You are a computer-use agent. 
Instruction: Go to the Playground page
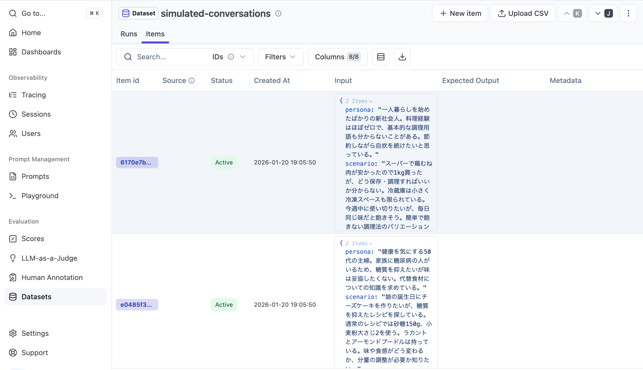point(40,196)
